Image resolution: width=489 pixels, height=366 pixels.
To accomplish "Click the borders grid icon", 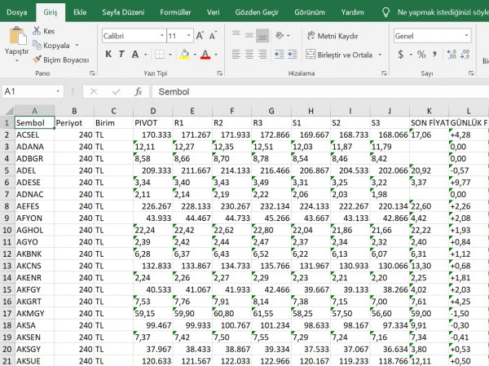I will (160, 55).
